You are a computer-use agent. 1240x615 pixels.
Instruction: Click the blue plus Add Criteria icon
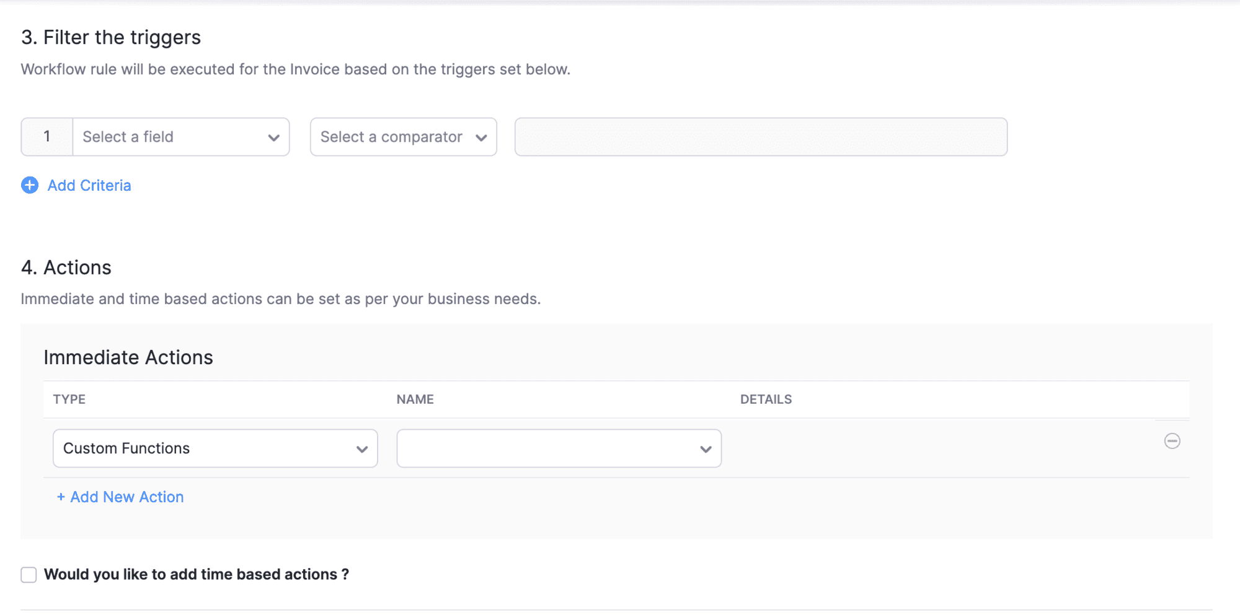pos(30,185)
